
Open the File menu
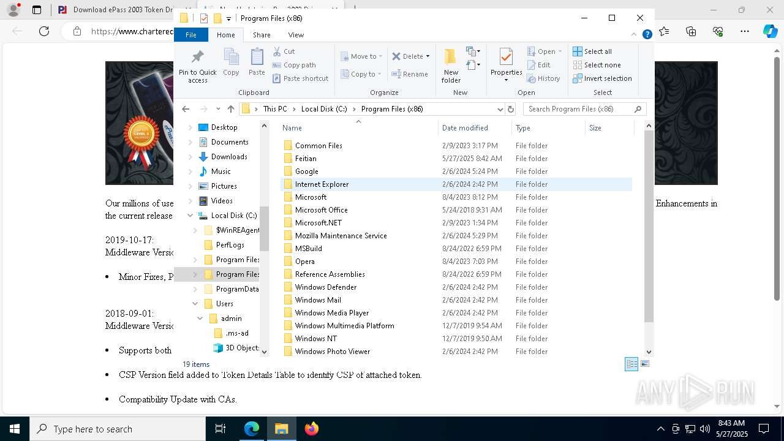point(191,35)
